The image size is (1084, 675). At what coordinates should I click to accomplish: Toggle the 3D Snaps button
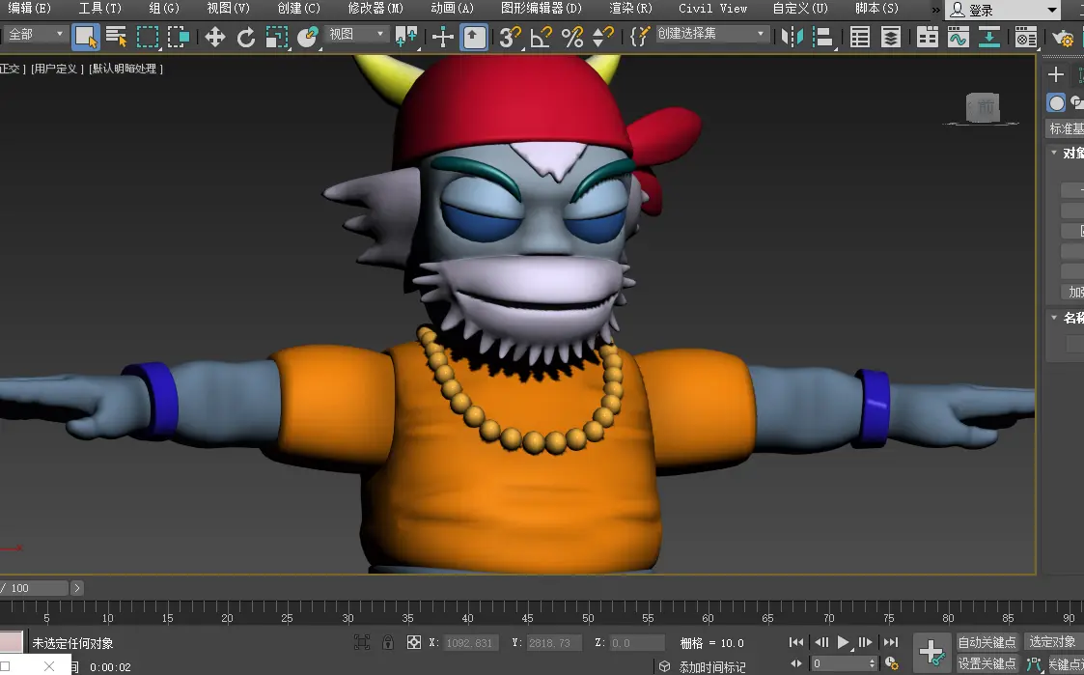tap(509, 38)
